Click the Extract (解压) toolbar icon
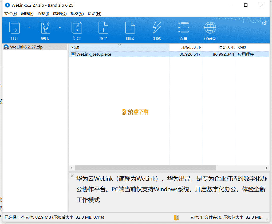This screenshot has height=224, width=272. [x=45, y=28]
